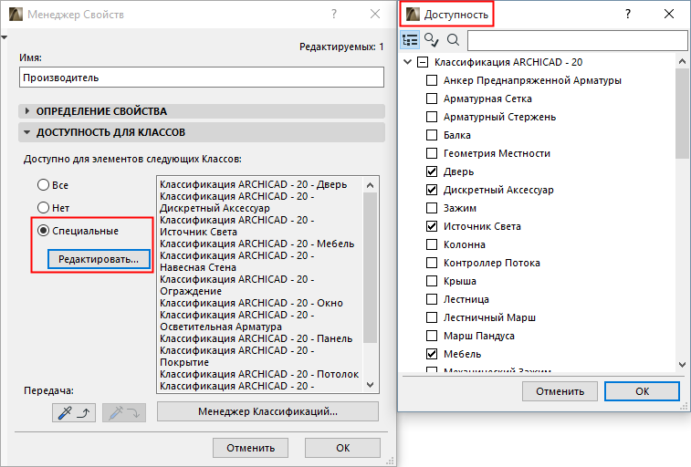
Task: Toggle Классификация ARCHICAD - 20 parent checkbox
Action: click(423, 62)
